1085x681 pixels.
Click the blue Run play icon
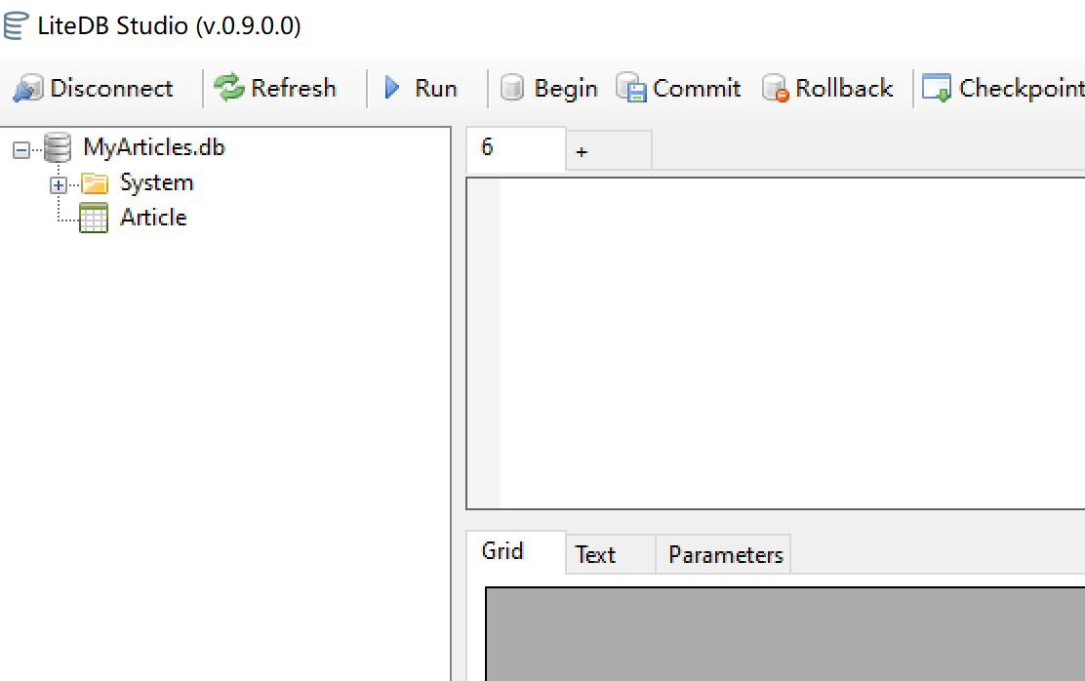point(392,88)
